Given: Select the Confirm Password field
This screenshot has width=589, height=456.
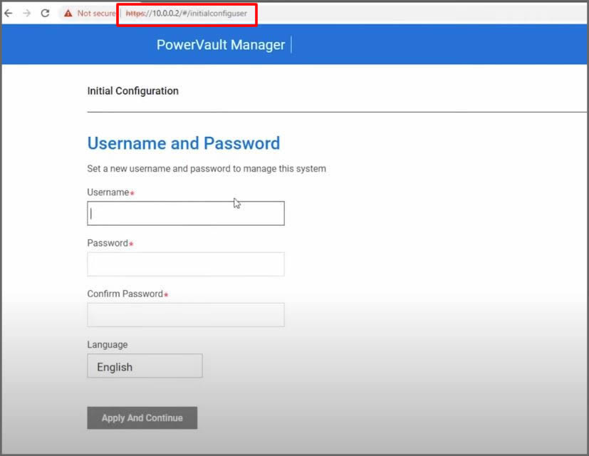Looking at the screenshot, I should (185, 314).
